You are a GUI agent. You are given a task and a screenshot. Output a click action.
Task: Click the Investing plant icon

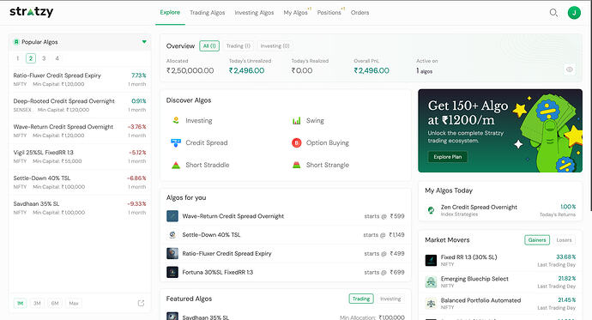click(x=176, y=120)
